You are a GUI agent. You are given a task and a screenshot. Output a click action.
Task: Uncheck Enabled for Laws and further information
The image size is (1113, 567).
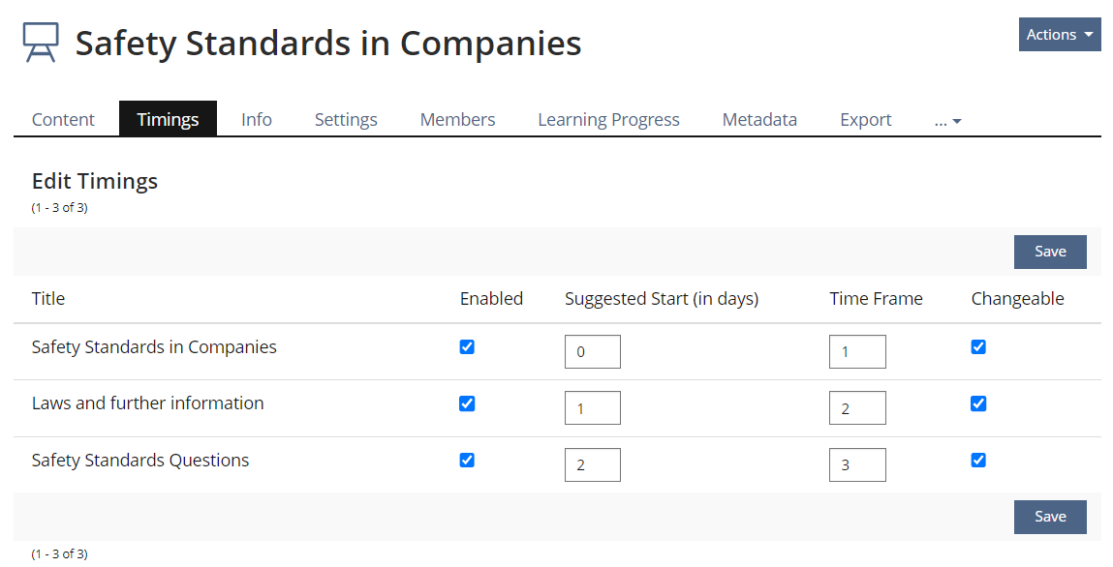pos(467,403)
